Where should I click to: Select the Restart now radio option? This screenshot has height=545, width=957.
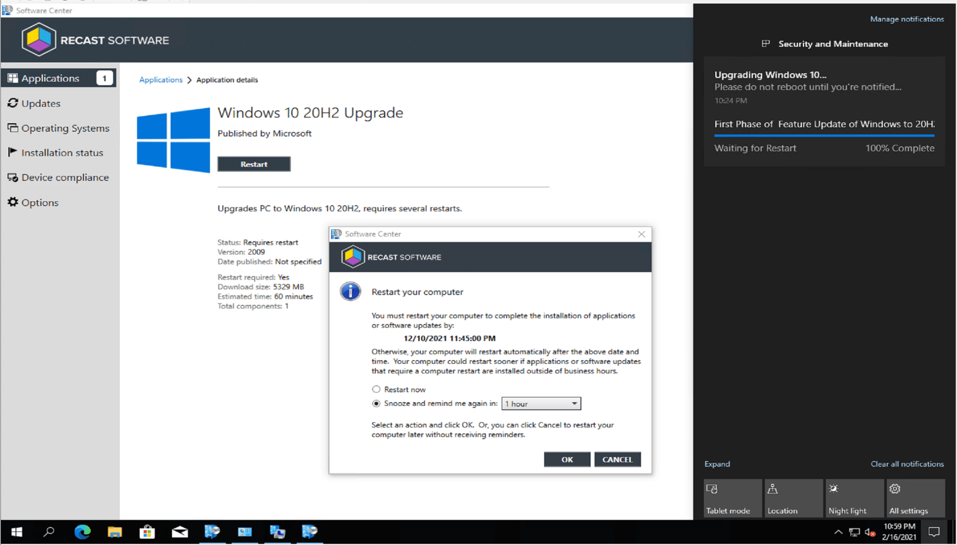pos(376,389)
